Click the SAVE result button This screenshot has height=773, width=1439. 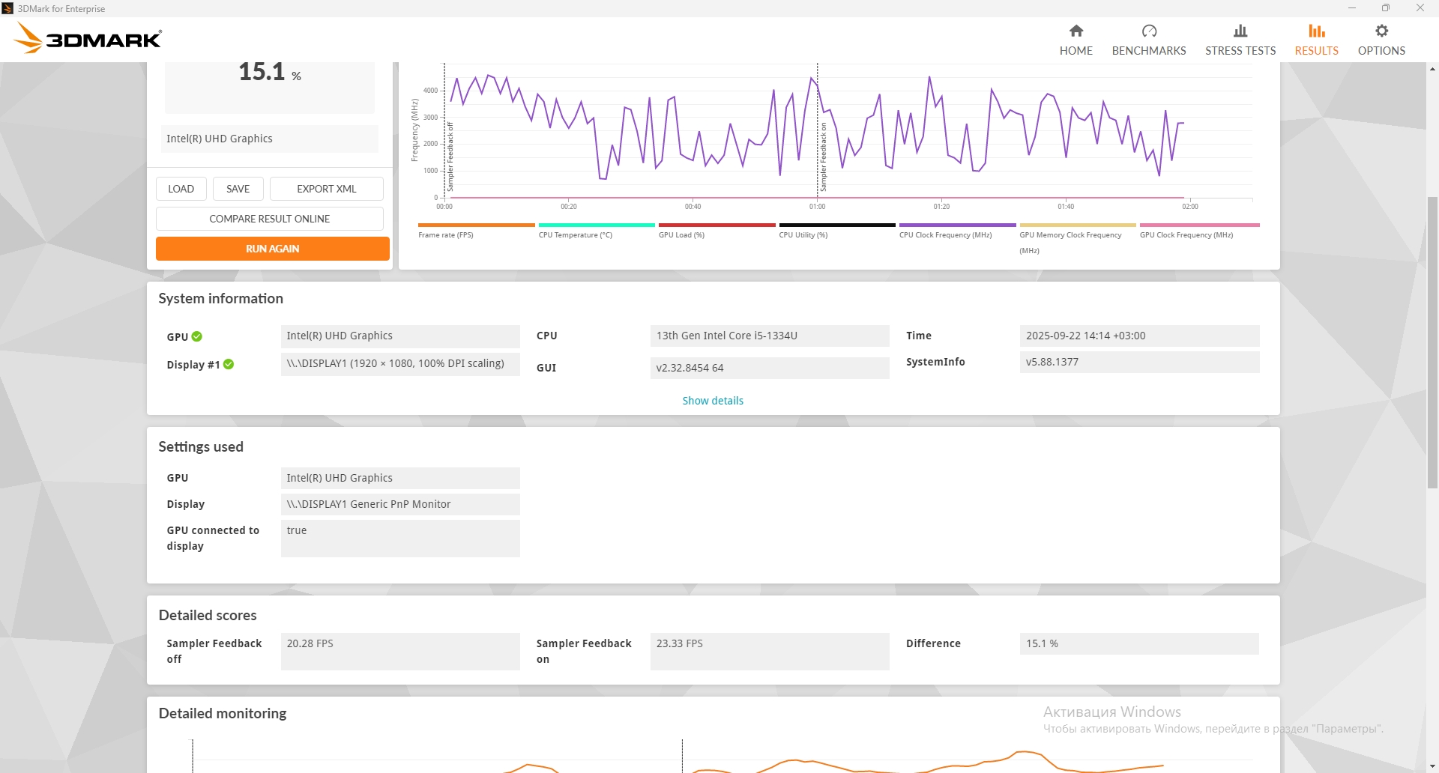(x=238, y=189)
